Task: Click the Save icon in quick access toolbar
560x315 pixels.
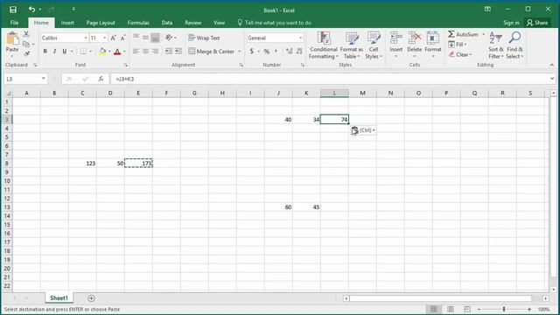Action: [x=13, y=10]
